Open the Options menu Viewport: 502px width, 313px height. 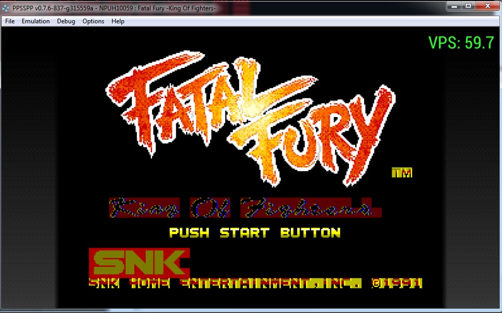point(93,21)
